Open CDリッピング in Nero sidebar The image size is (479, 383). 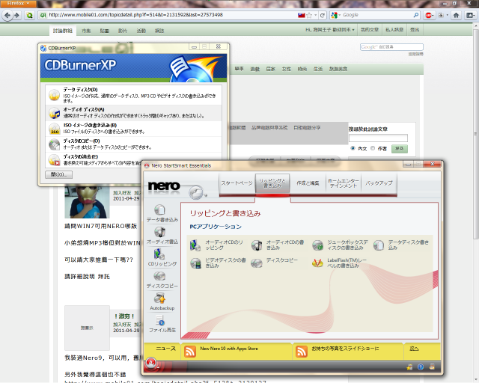162,257
